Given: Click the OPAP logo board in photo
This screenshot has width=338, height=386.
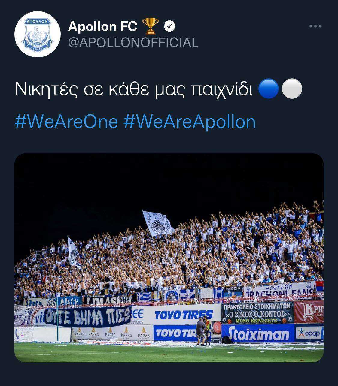Looking at the screenshot, I should pos(309,333).
